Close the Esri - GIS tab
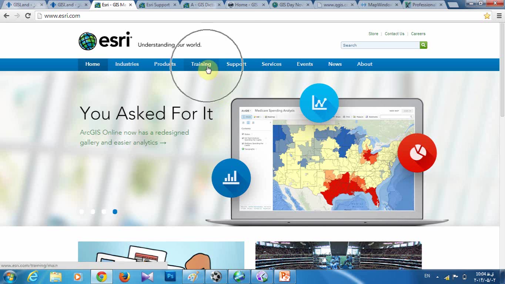Screen dimensions: 505x284 [x=130, y=5]
